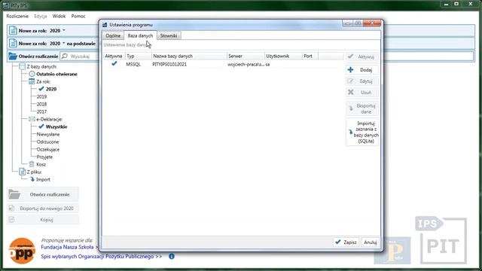Click 'Eksportuj do nowego 2020' button
This screenshot has height=271, width=482.
[43, 209]
